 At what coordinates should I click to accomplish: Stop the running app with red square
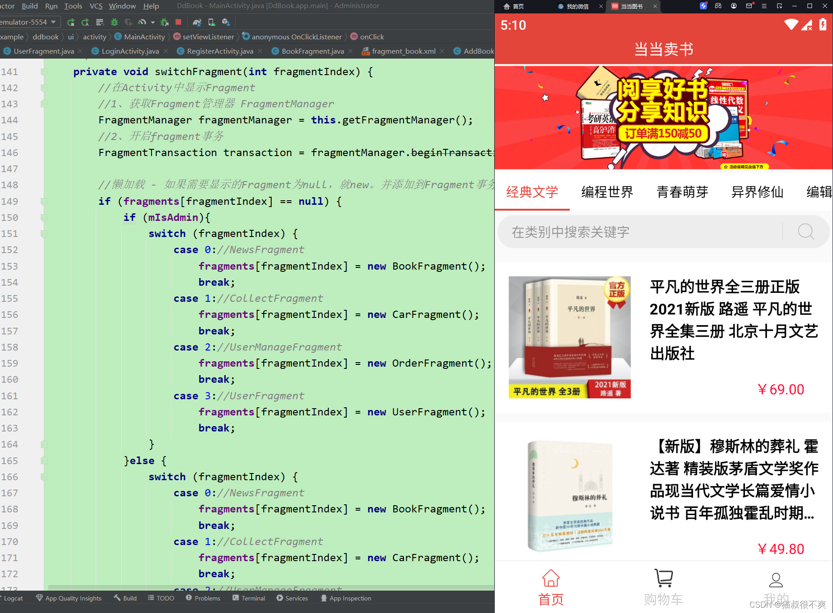click(178, 22)
